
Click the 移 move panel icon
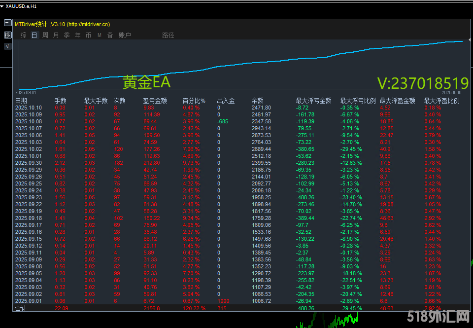[7, 35]
